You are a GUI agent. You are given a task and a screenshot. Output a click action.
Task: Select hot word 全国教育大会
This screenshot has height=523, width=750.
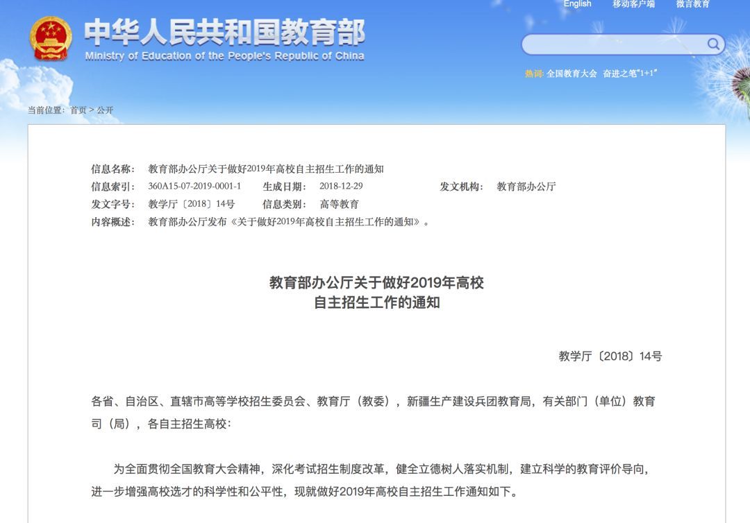[x=572, y=74]
